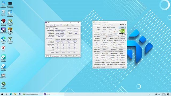Screen dimensions: 171x96
Task: Click the Driver Version value in GPU-Z
Action: coord(113,51)
